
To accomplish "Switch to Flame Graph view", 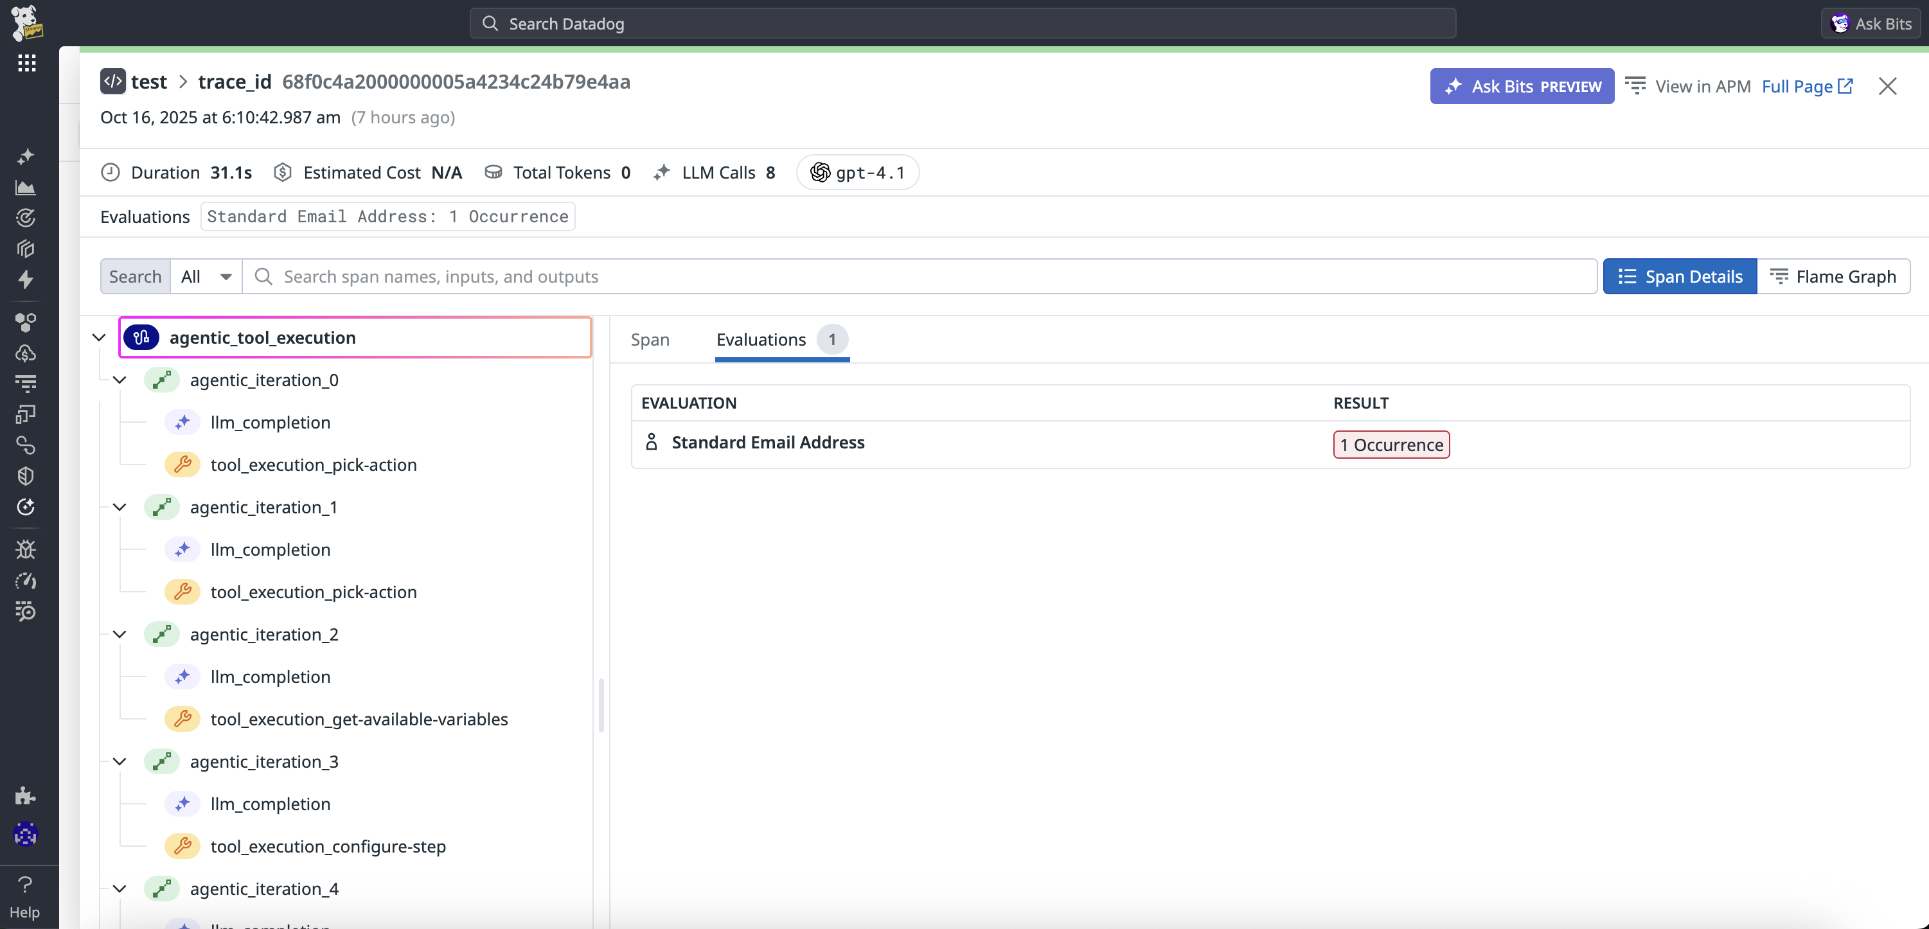I will (x=1833, y=276).
